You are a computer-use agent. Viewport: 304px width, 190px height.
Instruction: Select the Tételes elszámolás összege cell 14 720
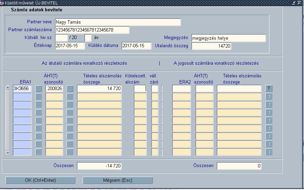[x=99, y=89]
